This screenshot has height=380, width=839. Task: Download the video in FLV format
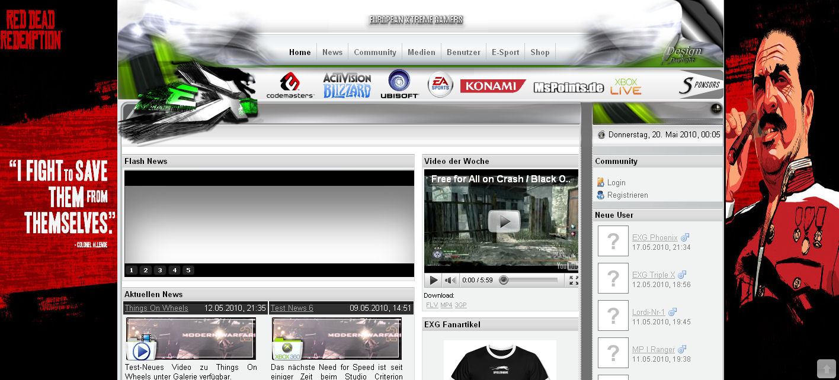[x=432, y=305]
